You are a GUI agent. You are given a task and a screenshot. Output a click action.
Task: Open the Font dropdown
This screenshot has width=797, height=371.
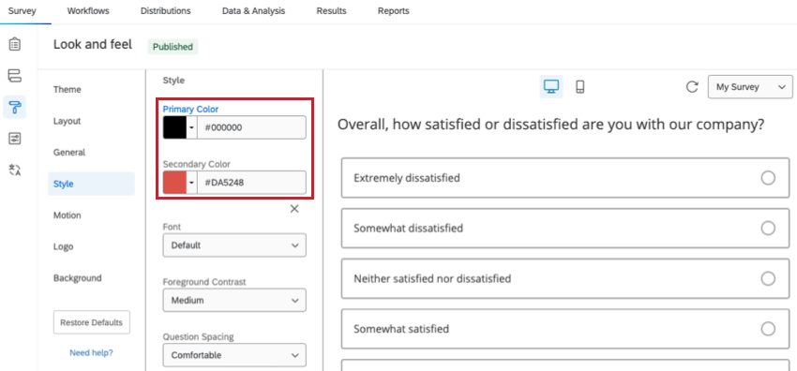click(x=234, y=245)
